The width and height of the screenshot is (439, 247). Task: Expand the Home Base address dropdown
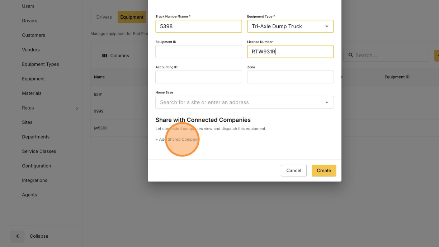coord(327,102)
